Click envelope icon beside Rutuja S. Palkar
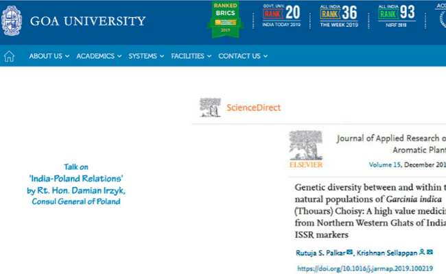 pos(350,253)
